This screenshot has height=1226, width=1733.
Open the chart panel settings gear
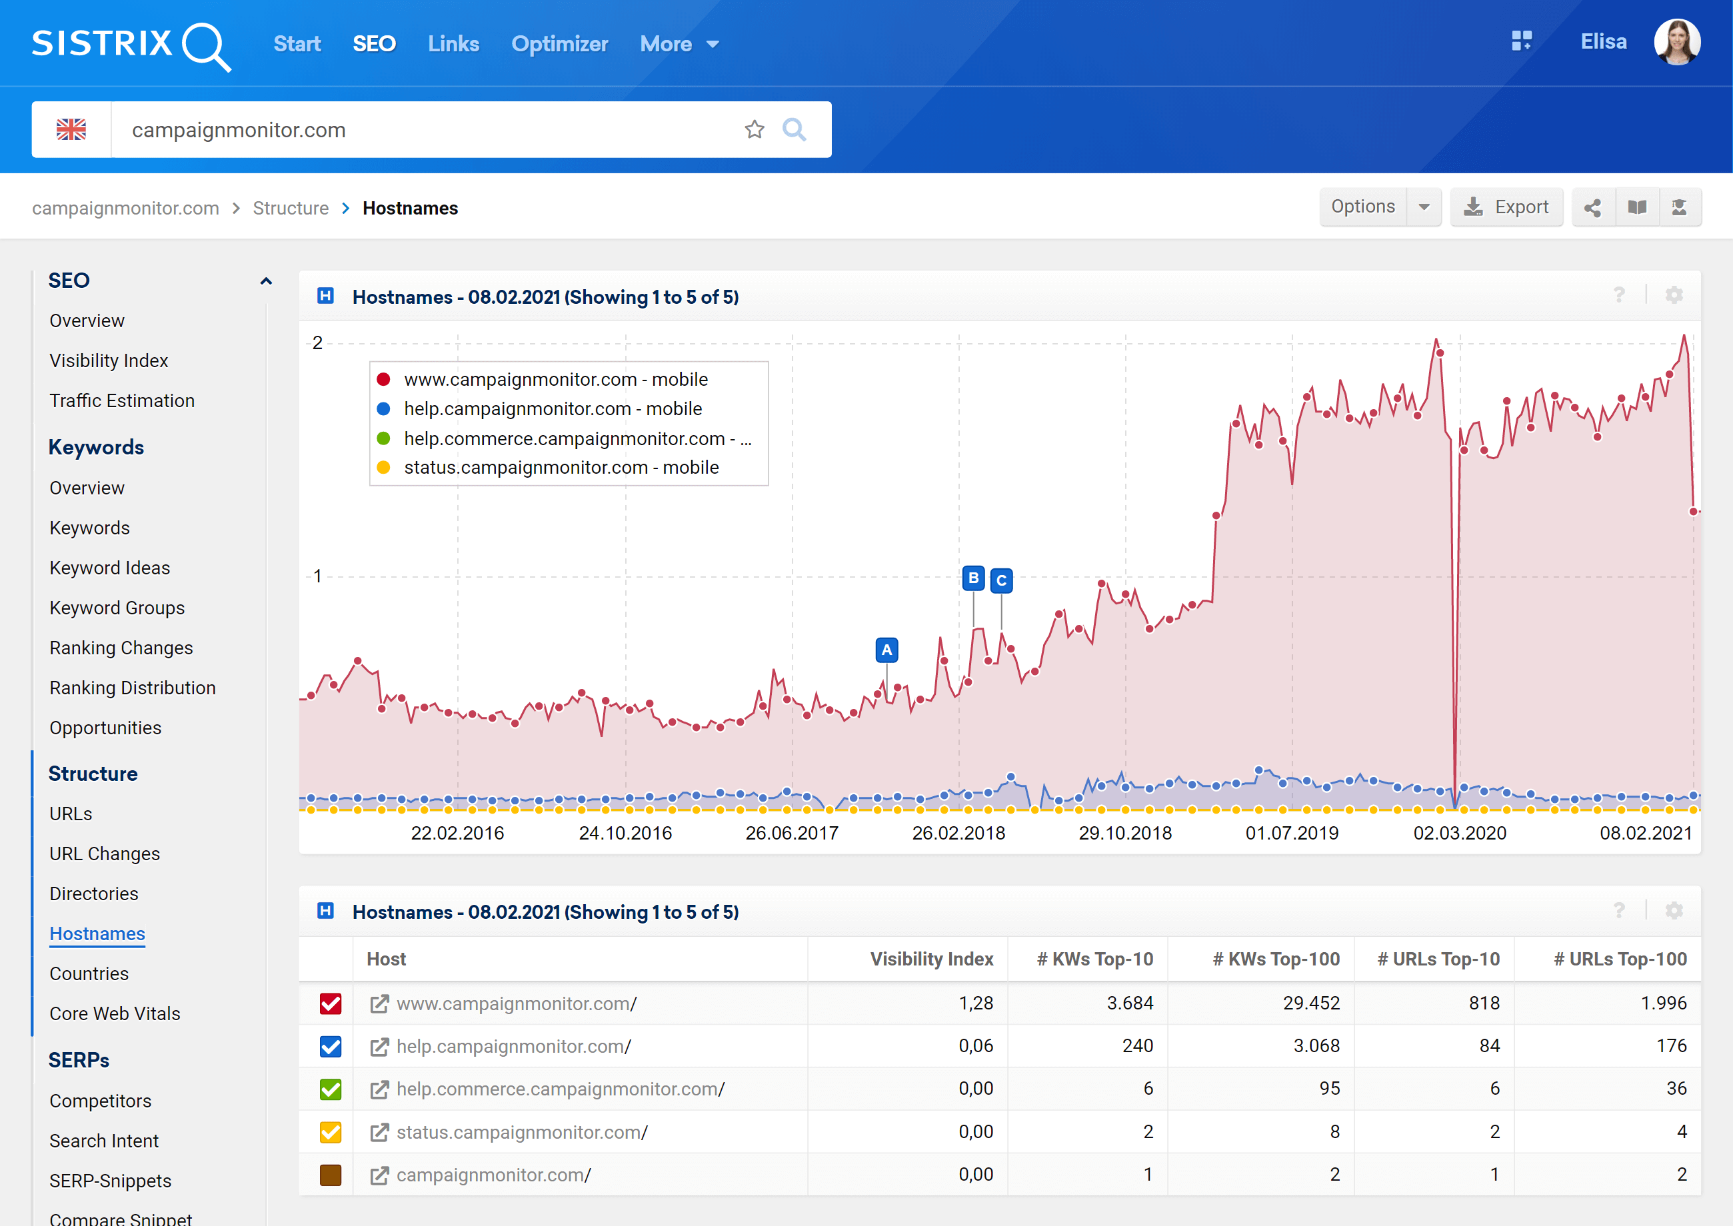click(1674, 295)
